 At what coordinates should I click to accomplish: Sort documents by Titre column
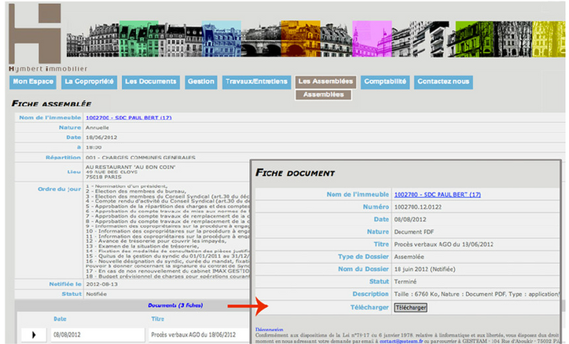tap(157, 319)
